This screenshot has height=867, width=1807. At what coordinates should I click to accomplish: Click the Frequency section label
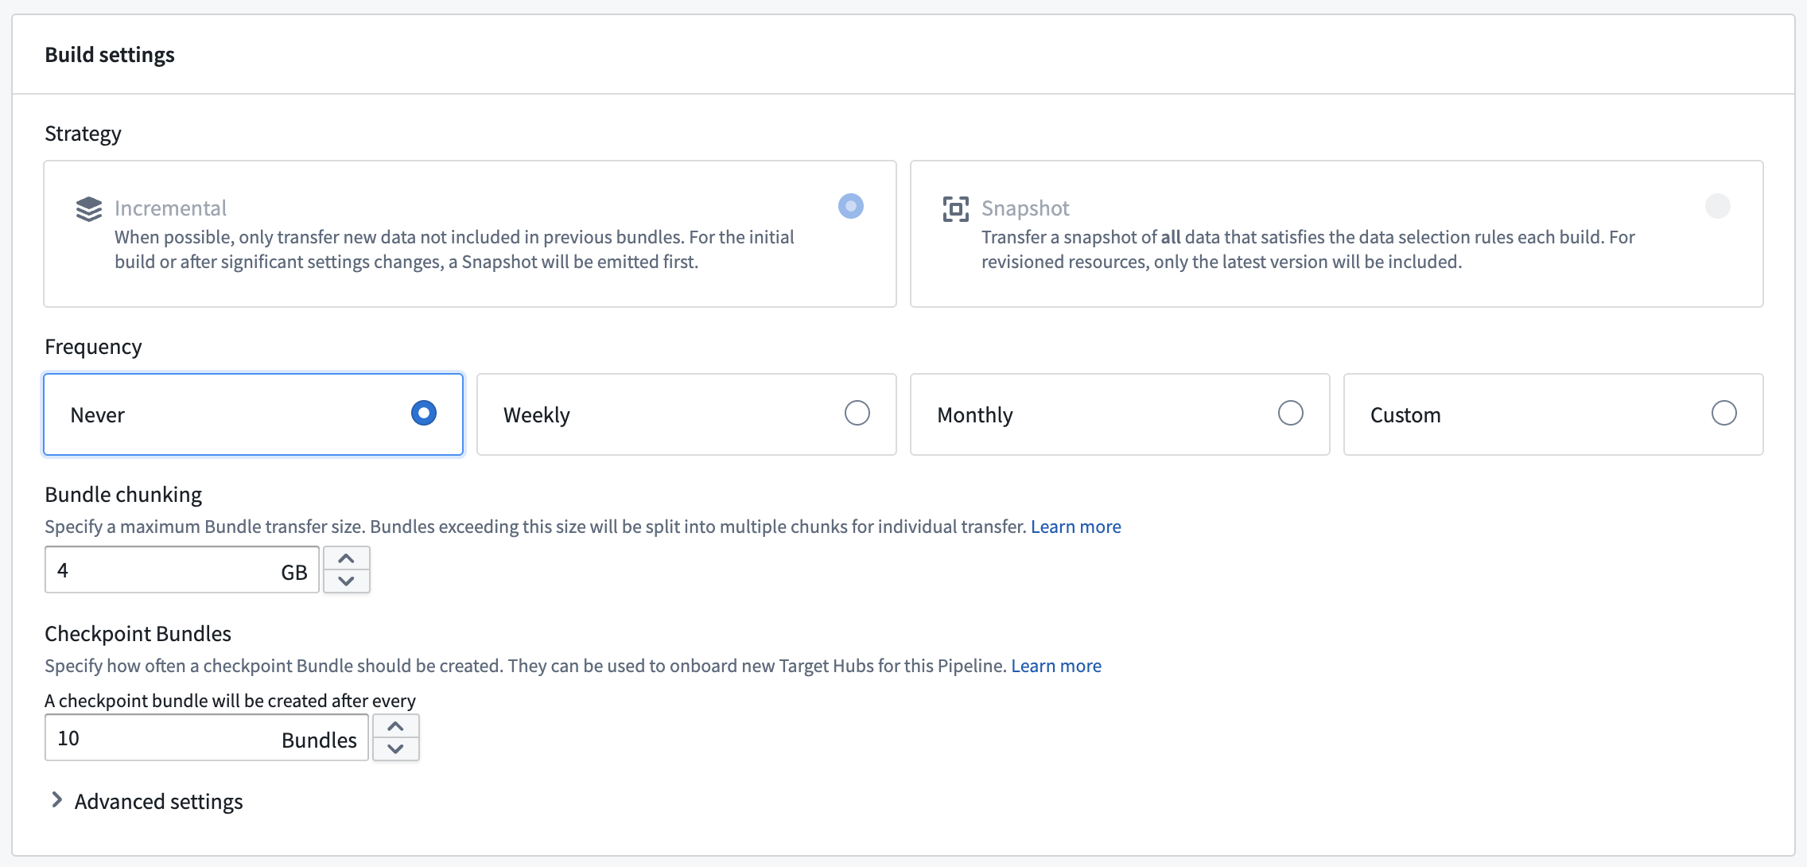point(93,347)
